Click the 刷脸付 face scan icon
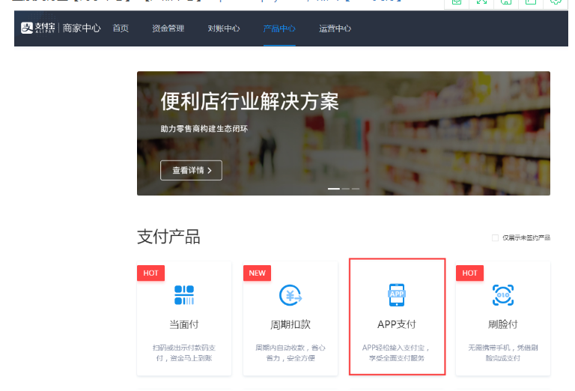575x391 pixels. (x=503, y=295)
